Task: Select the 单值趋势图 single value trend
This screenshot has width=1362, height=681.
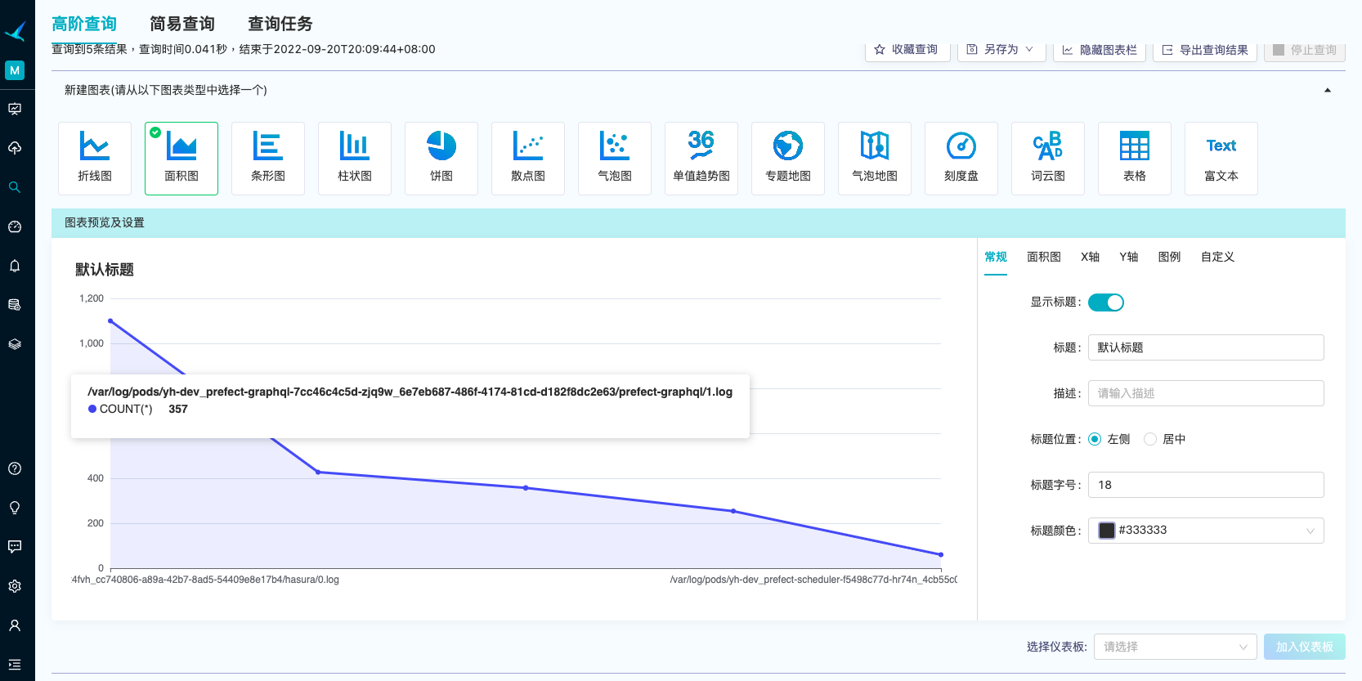Action: [x=701, y=159]
